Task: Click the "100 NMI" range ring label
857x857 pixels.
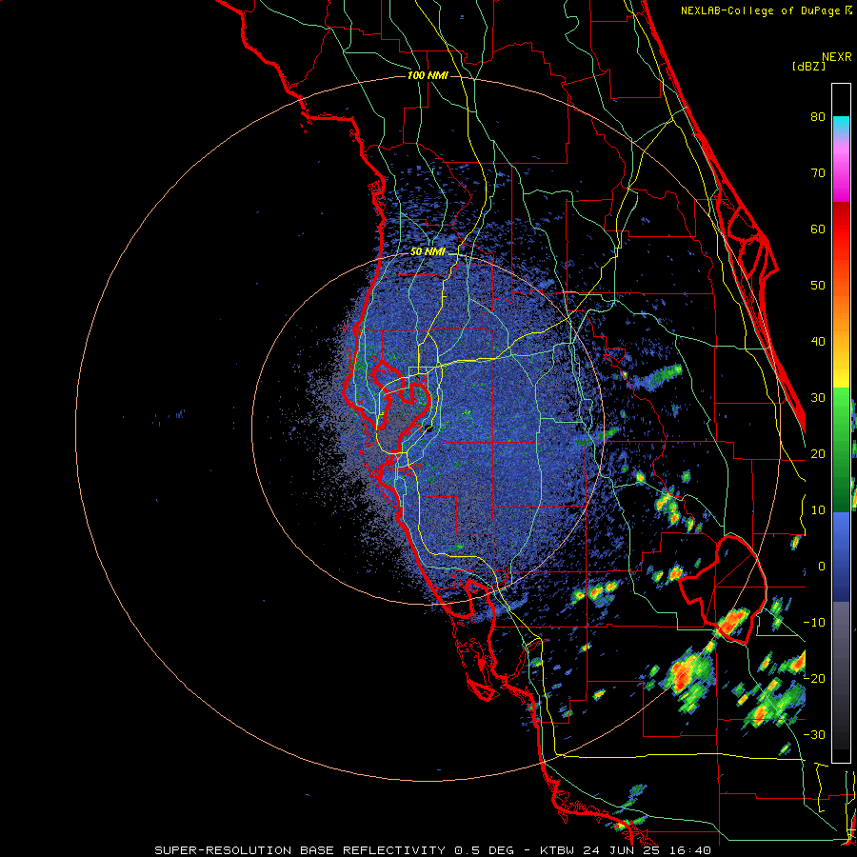Action: 428,75
